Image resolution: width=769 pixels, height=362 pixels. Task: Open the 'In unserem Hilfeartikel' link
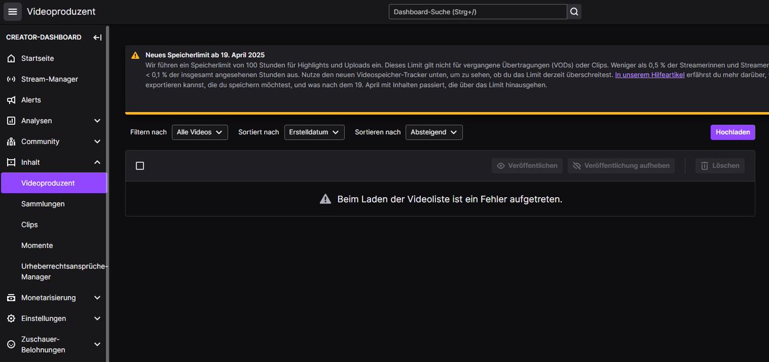pos(650,75)
